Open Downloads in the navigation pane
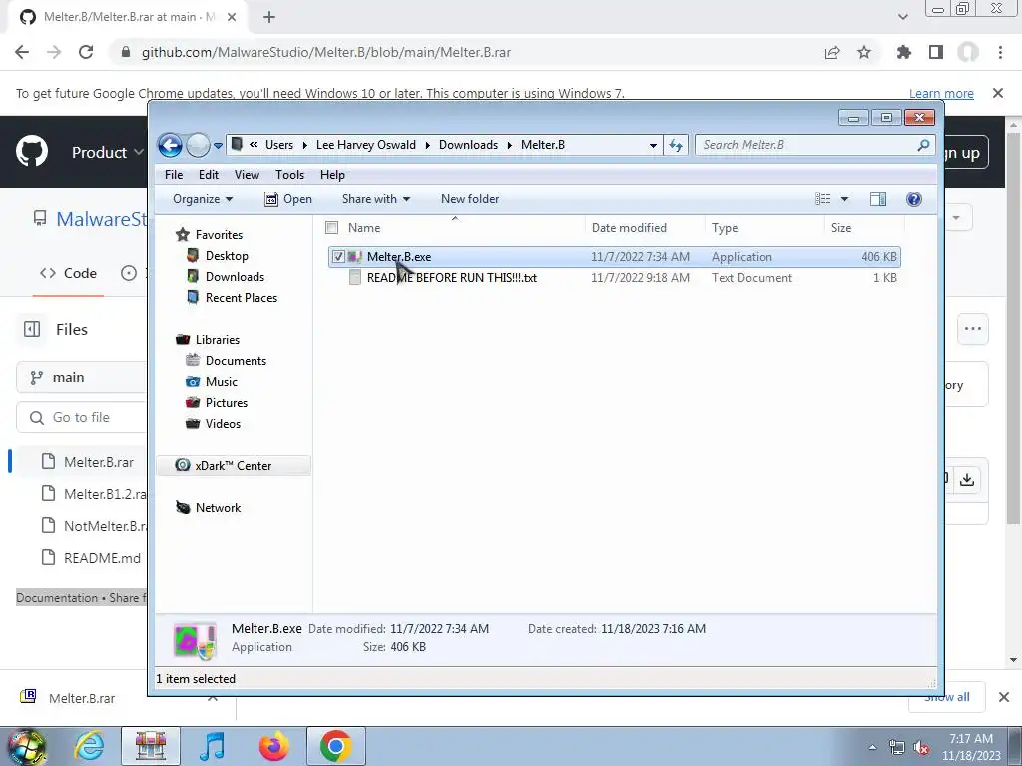The height and width of the screenshot is (766, 1022). (x=235, y=277)
